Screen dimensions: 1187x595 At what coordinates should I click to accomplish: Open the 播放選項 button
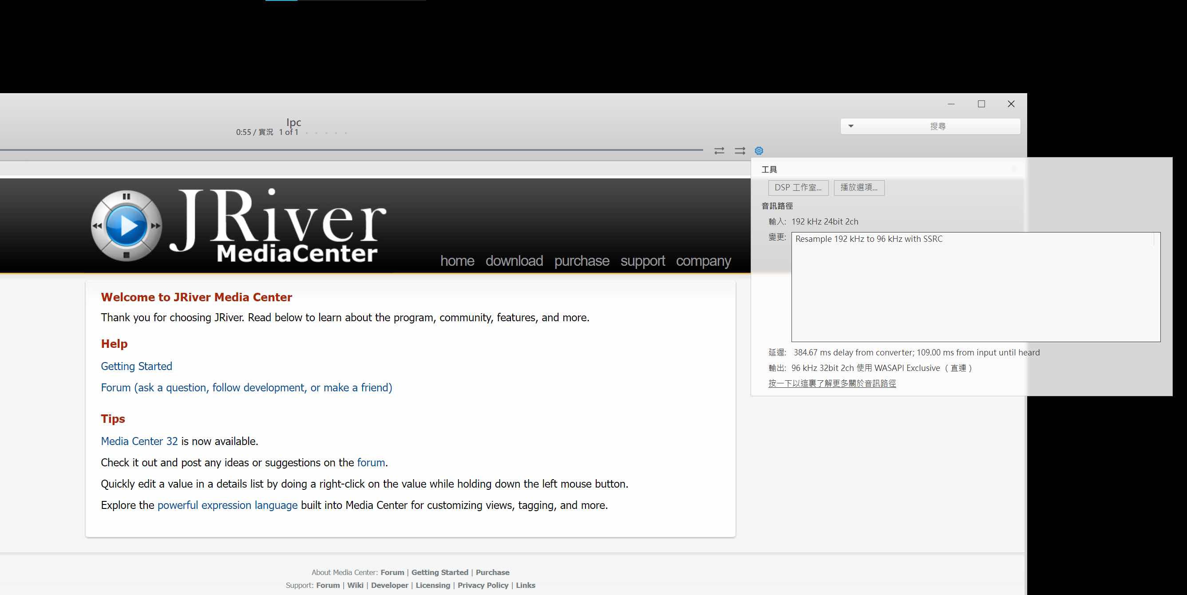(859, 187)
